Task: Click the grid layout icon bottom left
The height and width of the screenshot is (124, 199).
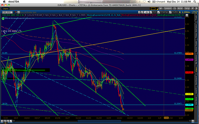Action: 2,121
